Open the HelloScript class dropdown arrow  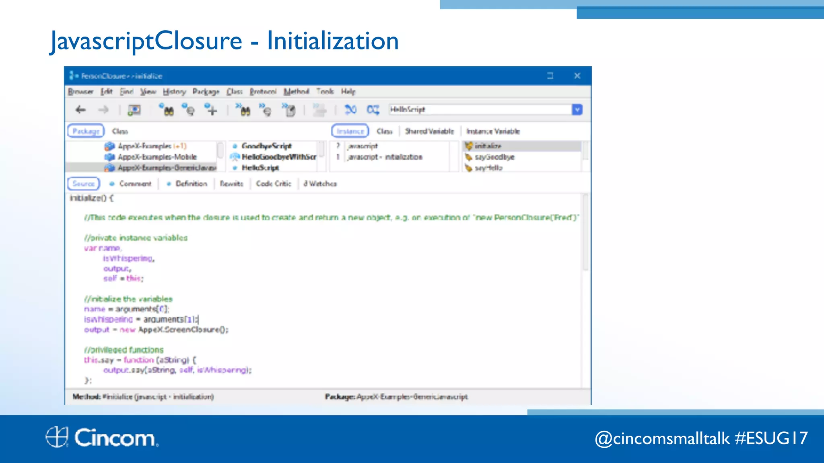(x=577, y=109)
